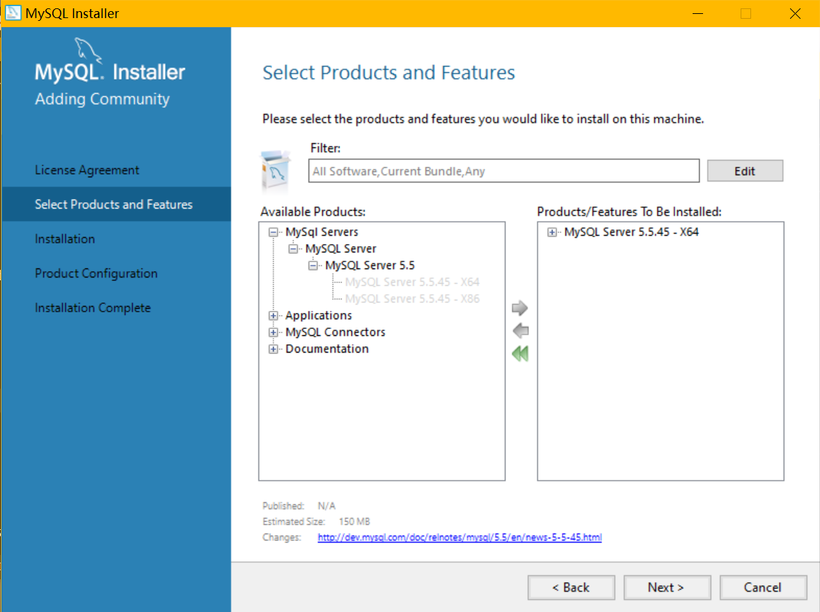Go to License Agreement step

(x=87, y=170)
